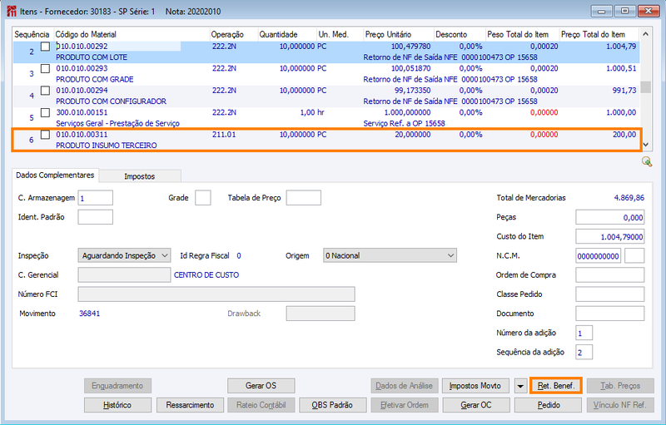This screenshot has height=425, width=666.
Task: Click the Gerar OC button
Action: point(476,405)
